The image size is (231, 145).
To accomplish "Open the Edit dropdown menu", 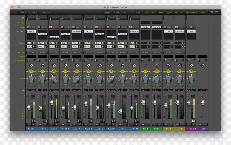I will (x=23, y=12).
